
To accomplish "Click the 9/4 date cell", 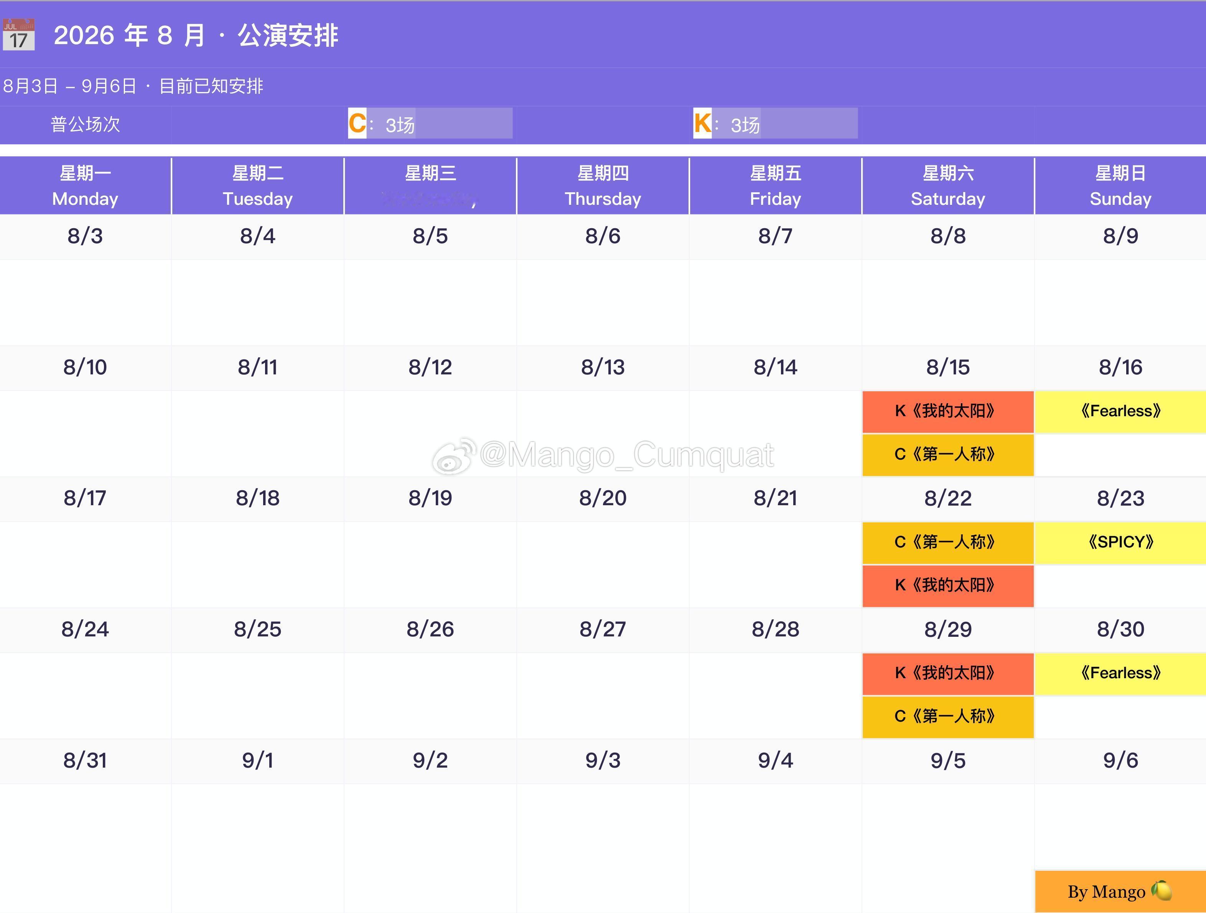I will tap(775, 761).
